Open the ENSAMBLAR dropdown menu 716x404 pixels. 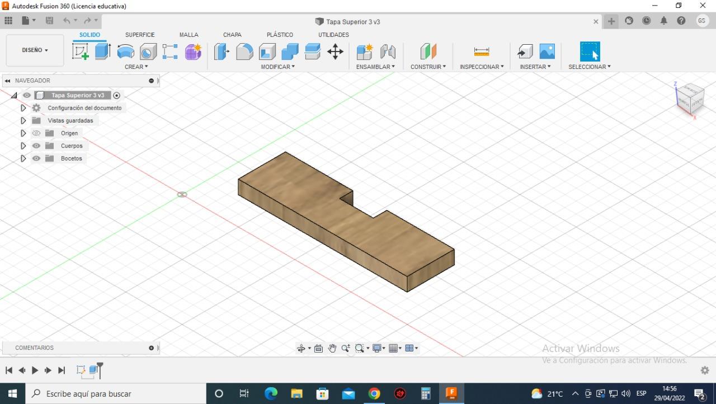[x=375, y=67]
